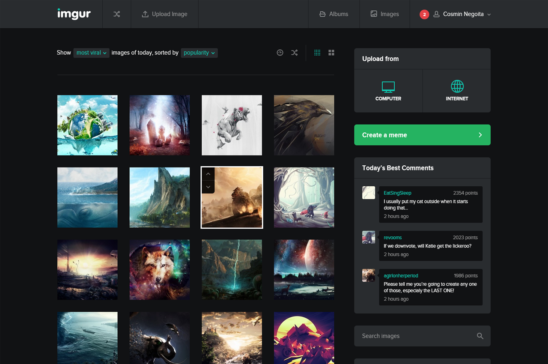Switch to large tile grid view
The image size is (548, 364).
tap(331, 53)
